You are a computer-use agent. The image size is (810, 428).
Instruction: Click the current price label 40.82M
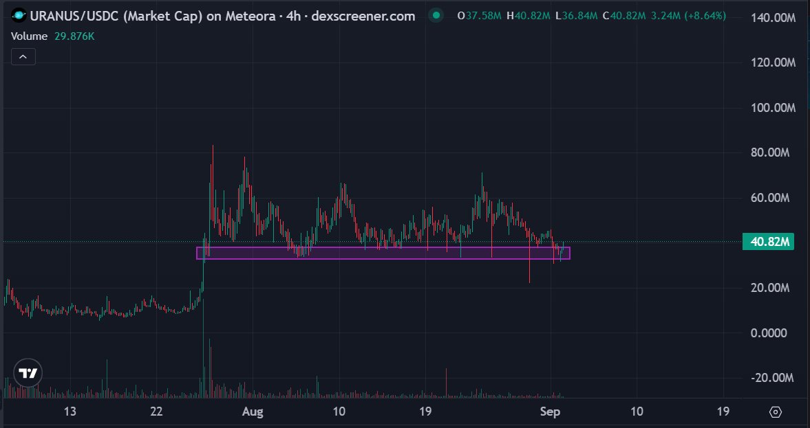(768, 241)
